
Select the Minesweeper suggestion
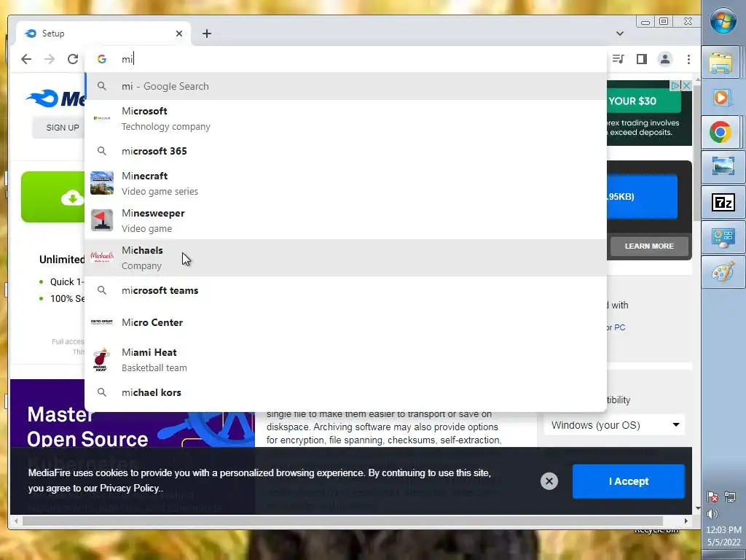point(346,220)
